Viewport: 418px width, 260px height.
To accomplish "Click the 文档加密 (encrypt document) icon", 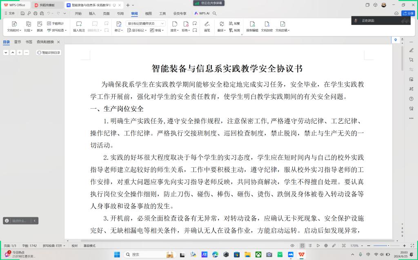I will click(x=267, y=24).
